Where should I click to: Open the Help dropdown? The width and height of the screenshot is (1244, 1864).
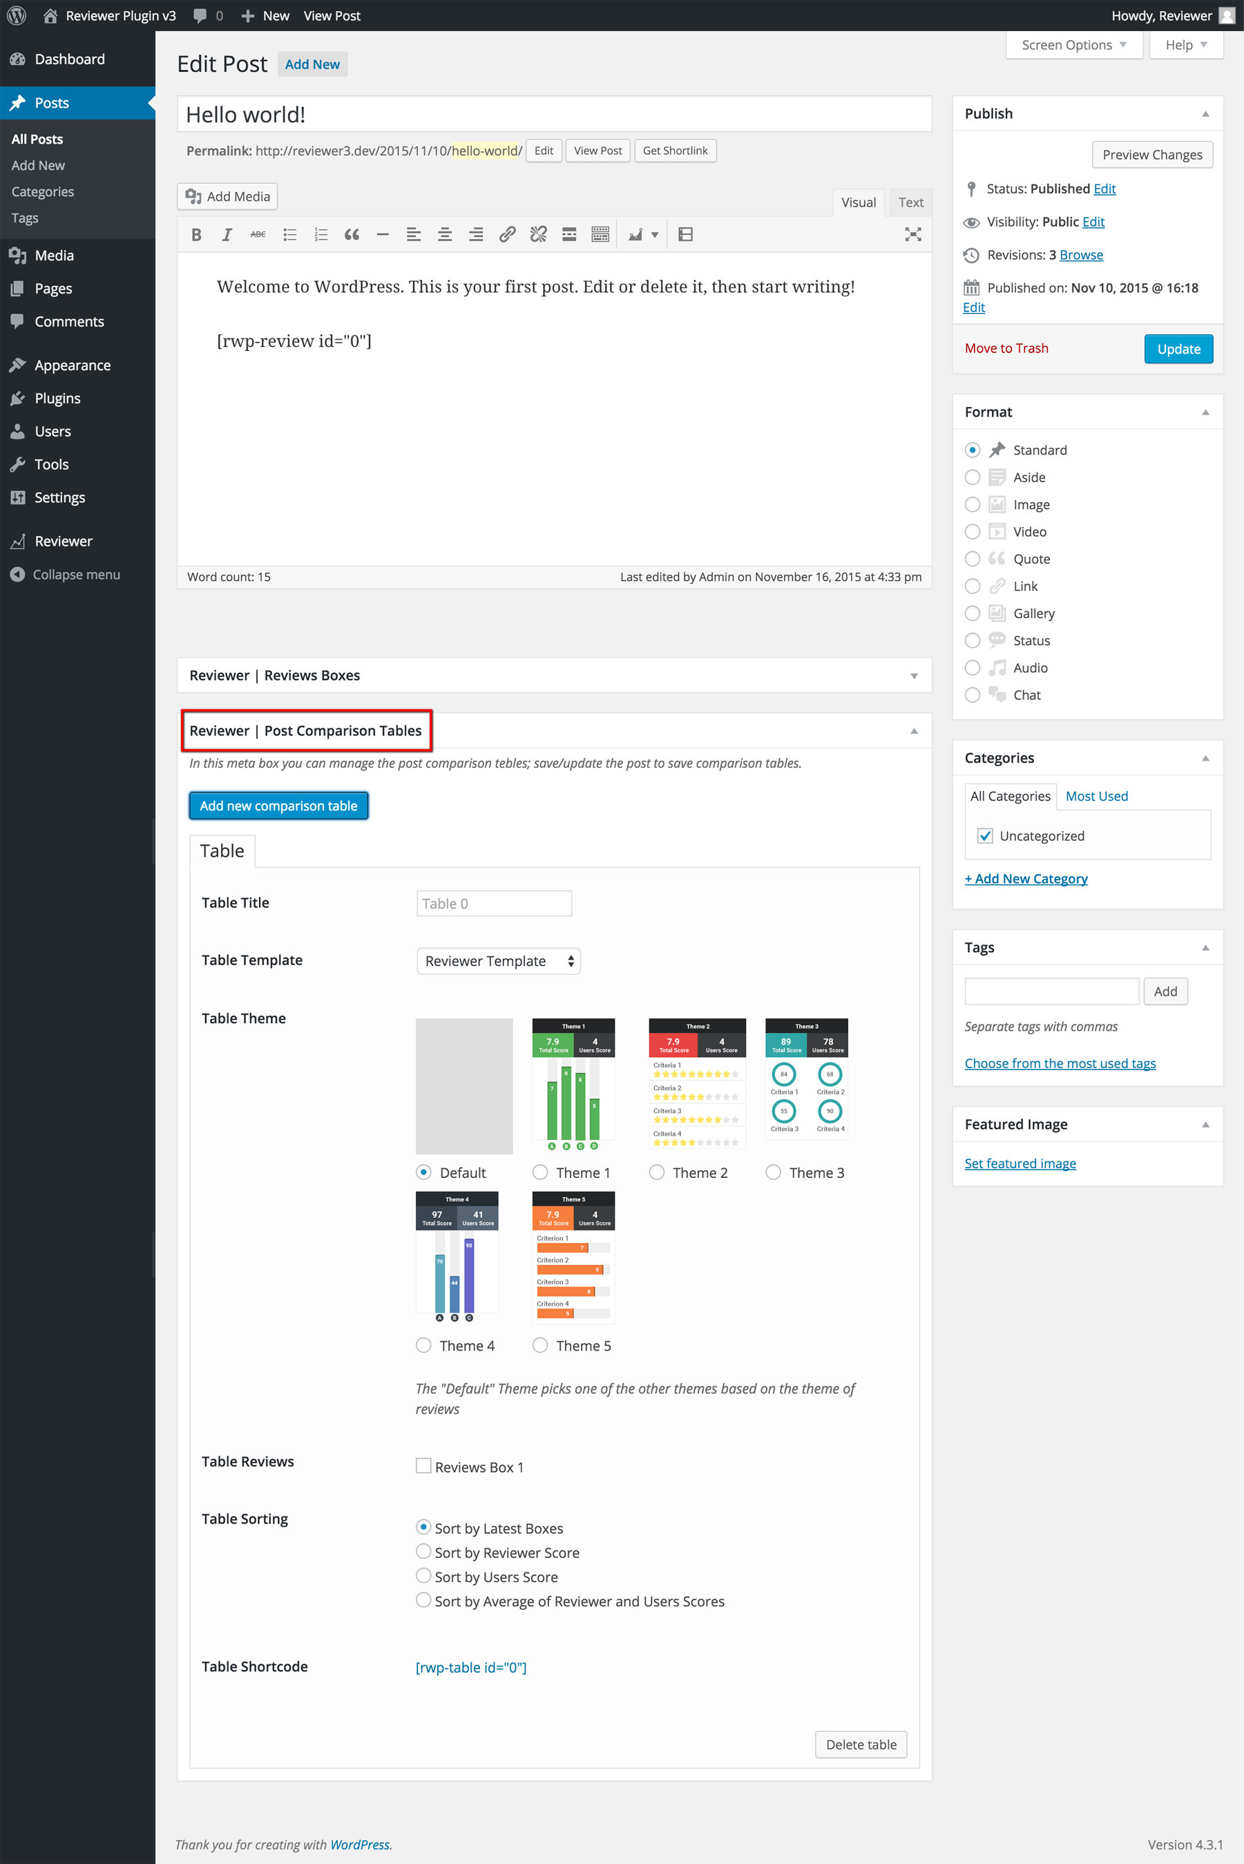click(1185, 45)
